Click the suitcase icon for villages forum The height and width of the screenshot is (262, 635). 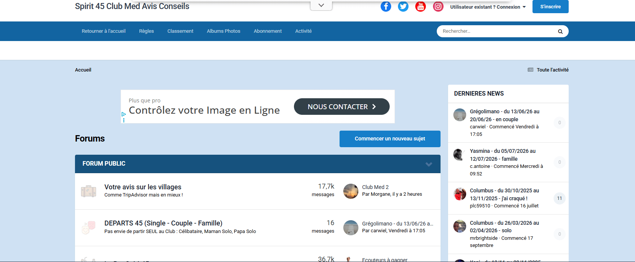(x=89, y=191)
